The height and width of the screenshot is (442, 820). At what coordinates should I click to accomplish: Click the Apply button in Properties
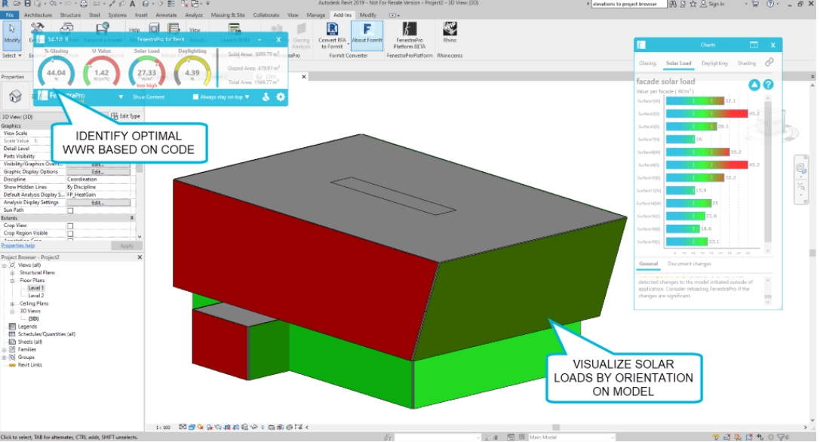coord(127,245)
